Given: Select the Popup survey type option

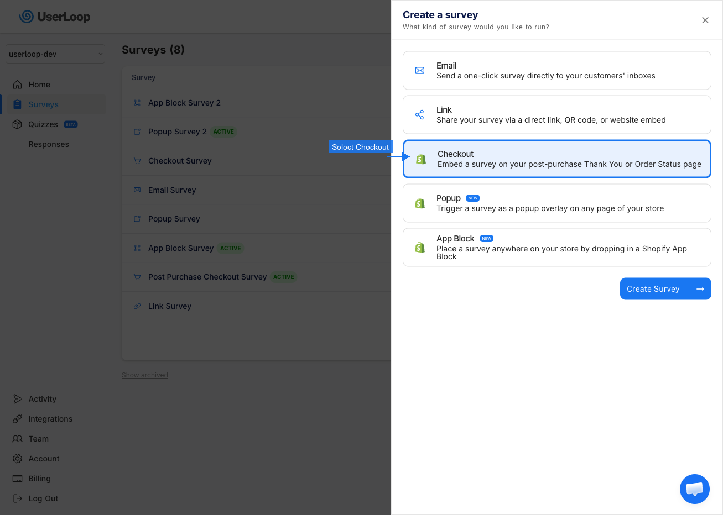Looking at the screenshot, I should pyautogui.click(x=556, y=203).
